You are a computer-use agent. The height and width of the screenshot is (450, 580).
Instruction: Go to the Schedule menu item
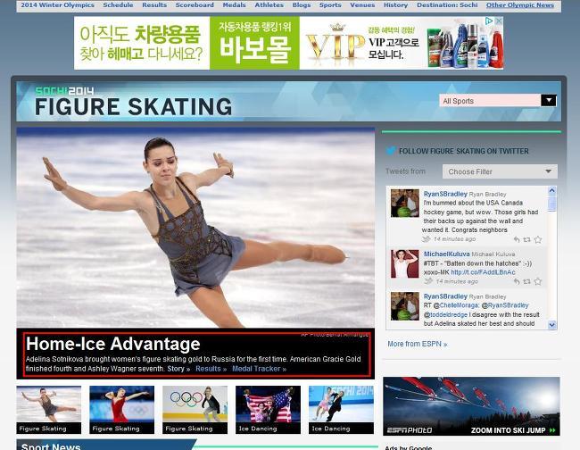pos(118,5)
